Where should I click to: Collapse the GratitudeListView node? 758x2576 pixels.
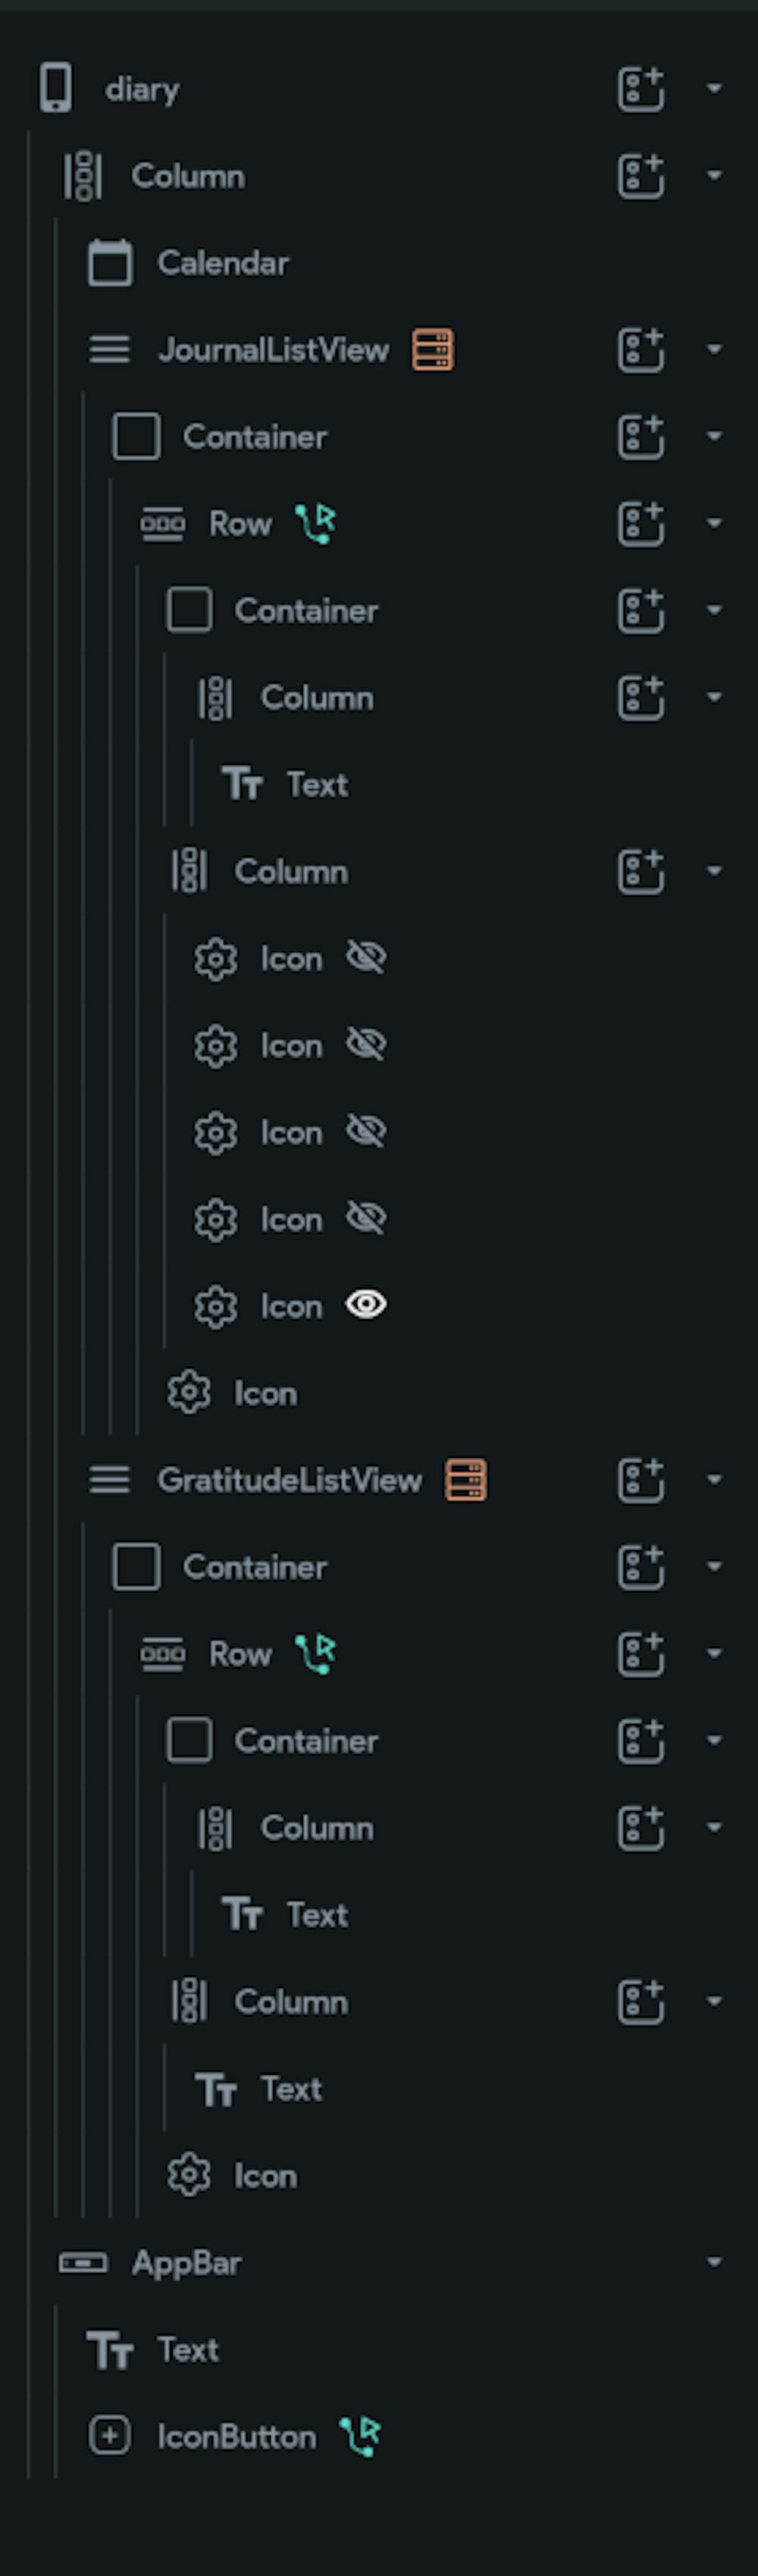click(x=714, y=1480)
